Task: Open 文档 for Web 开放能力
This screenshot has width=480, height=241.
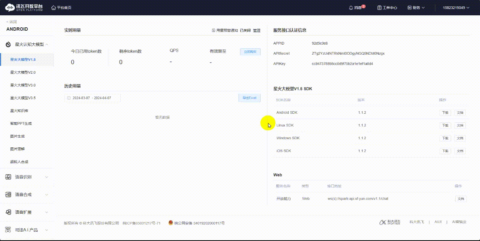Action: point(461,199)
